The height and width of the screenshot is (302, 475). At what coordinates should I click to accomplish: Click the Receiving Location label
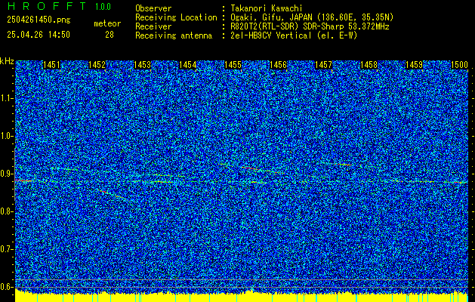pyautogui.click(x=176, y=17)
